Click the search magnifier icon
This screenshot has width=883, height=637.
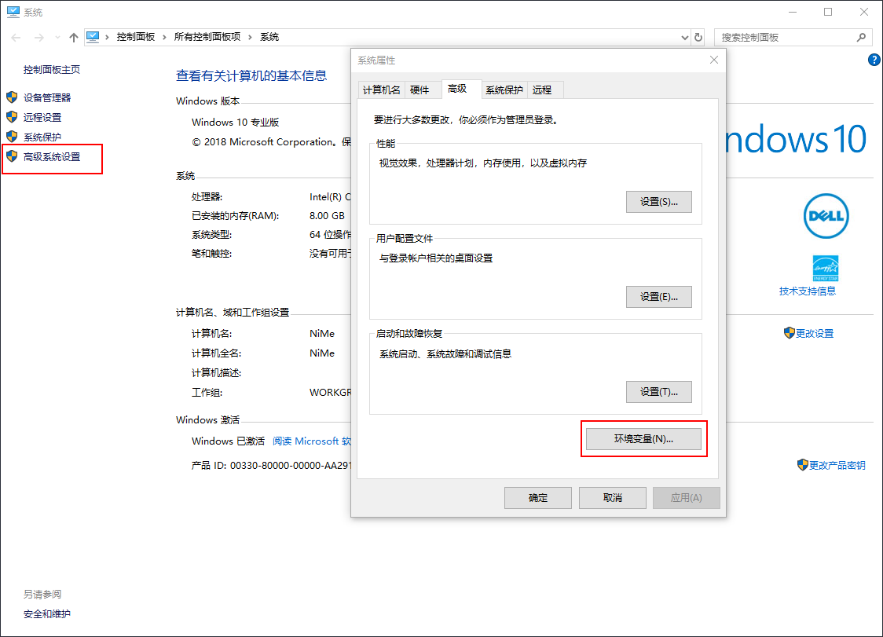pyautogui.click(x=861, y=37)
